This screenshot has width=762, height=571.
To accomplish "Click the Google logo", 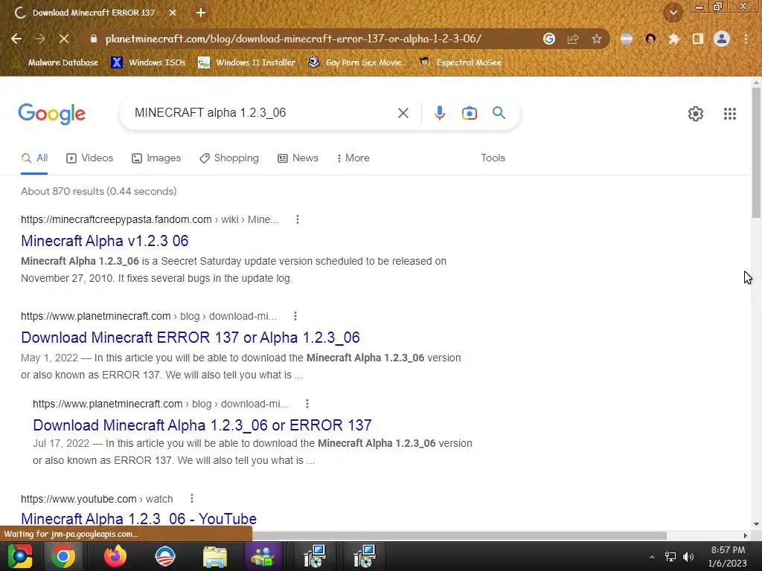I will pos(51,114).
